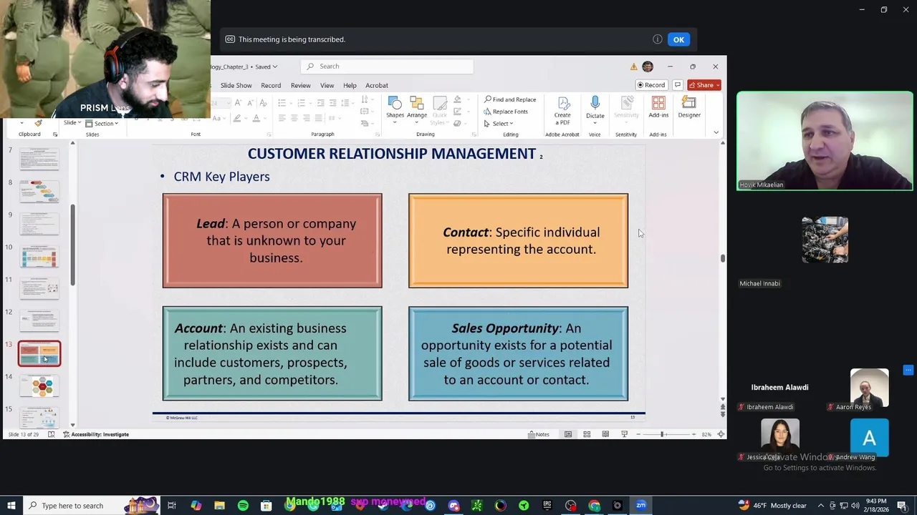Show hidden system tray icons

[x=821, y=506]
